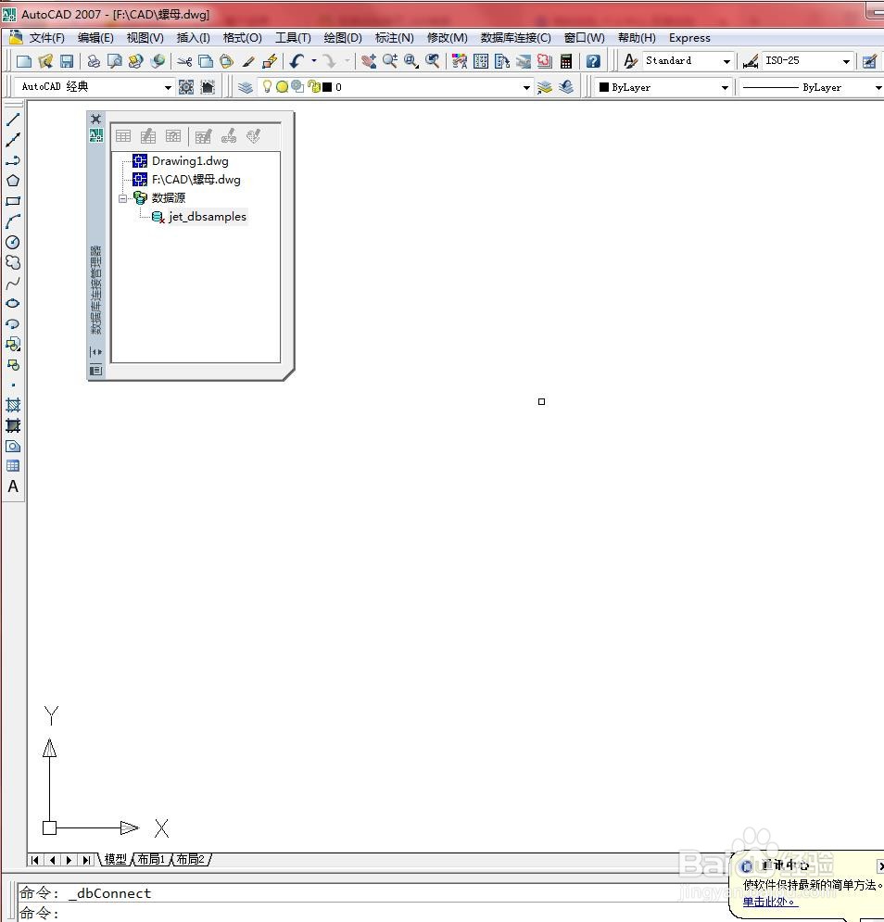Select the Ellipse Arc tool
This screenshot has width=884, height=922.
(13, 324)
